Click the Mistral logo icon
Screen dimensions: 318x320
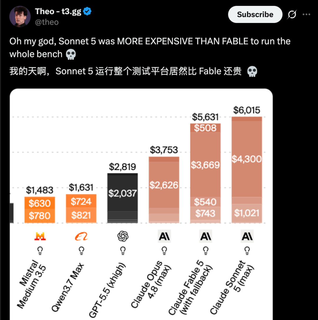(40, 236)
